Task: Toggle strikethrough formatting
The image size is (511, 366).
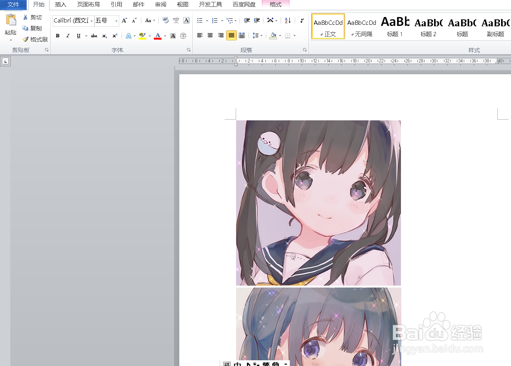Action: coord(94,36)
